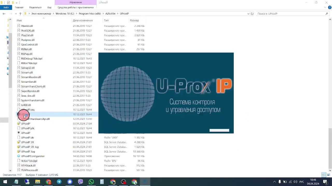The height and width of the screenshot is (186, 332).
Task: Open the Главная ribbon tab
Action: tap(19, 7)
